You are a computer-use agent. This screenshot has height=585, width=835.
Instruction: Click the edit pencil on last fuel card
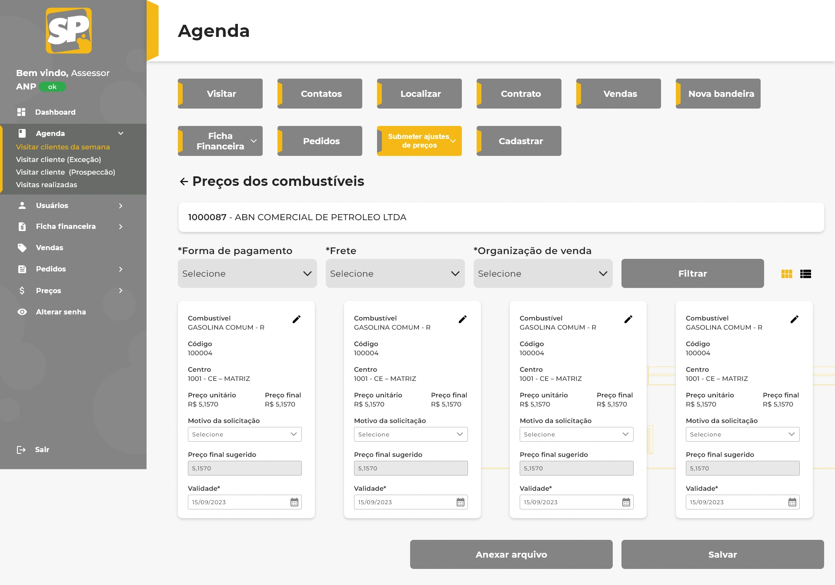795,319
